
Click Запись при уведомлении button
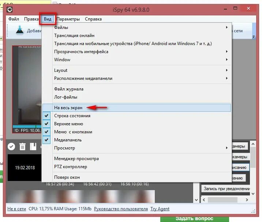[x=225, y=189]
